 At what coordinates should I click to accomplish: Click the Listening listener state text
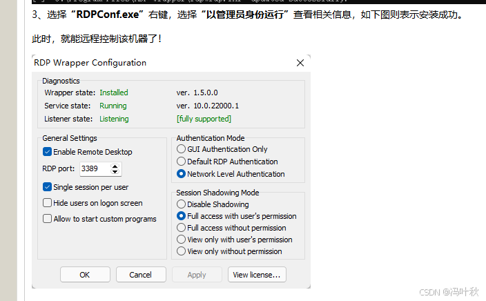tap(114, 119)
